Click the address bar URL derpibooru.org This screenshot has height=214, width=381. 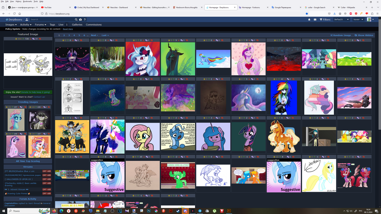pyautogui.click(x=59, y=14)
